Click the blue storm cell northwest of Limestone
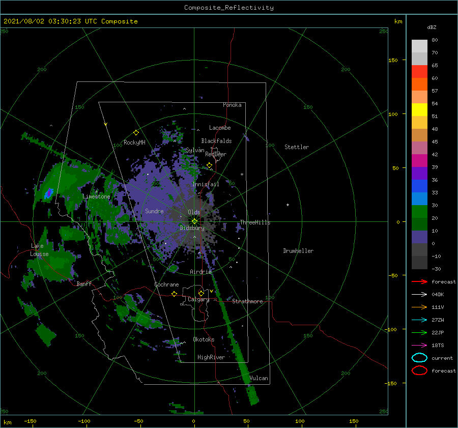458x428 pixels. point(49,193)
